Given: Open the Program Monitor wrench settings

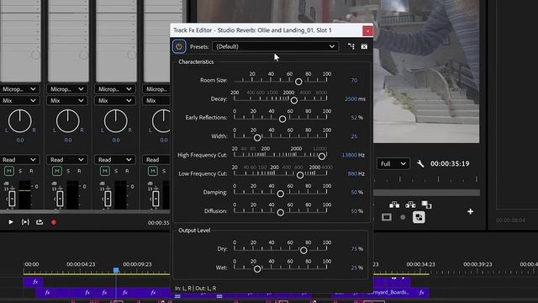Looking at the screenshot, I should [420, 164].
